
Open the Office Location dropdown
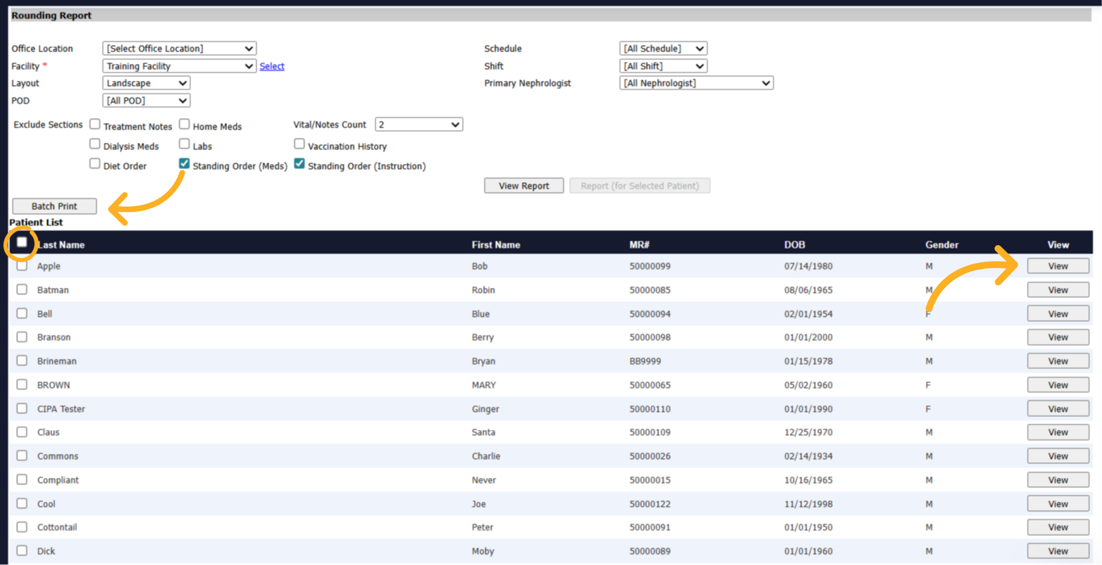tap(179, 48)
